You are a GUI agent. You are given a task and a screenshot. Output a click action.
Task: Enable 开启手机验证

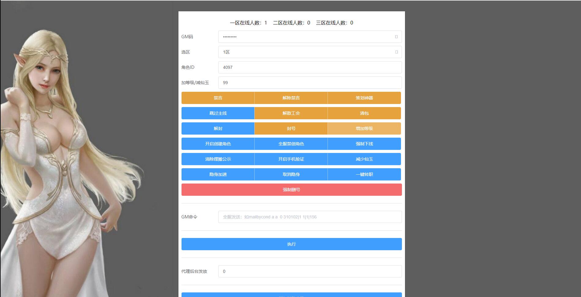pyautogui.click(x=291, y=159)
